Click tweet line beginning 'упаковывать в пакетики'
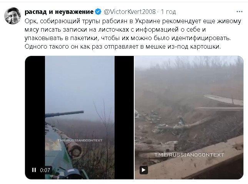Screen dimensions: 248x184 128,38
